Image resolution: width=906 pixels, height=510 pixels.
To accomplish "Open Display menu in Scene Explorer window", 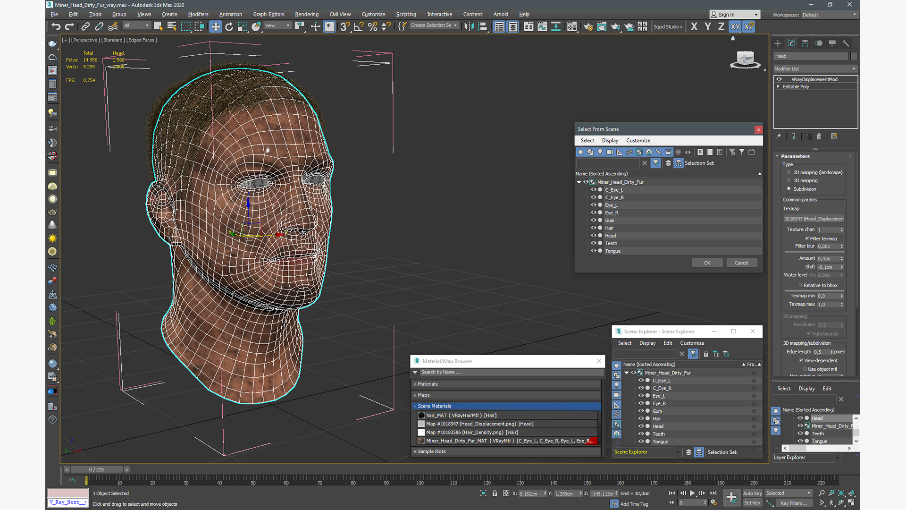I will point(647,343).
